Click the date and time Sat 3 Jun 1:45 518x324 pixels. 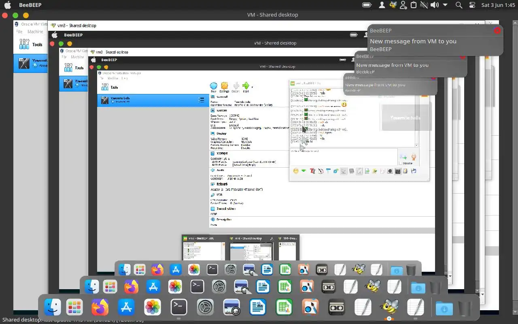[498, 5]
